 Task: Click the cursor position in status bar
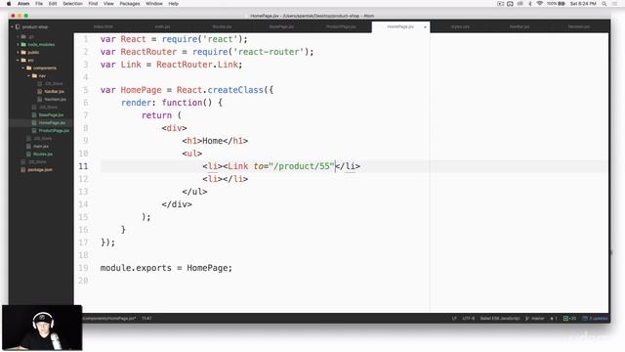(146, 319)
